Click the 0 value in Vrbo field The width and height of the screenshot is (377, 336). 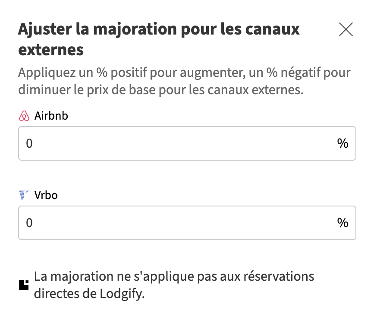(x=29, y=223)
